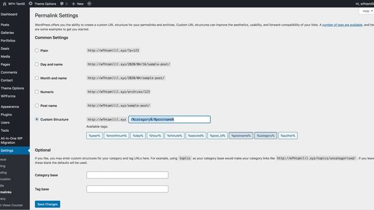This screenshot has height=210, width=374.
Task: Add the %second% tag
Action: point(196,135)
